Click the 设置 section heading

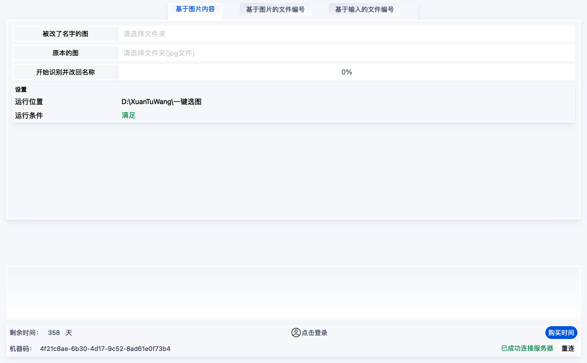point(21,89)
